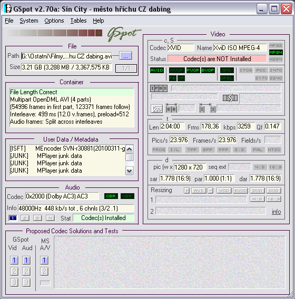Click the DF indicator

click(181, 78)
